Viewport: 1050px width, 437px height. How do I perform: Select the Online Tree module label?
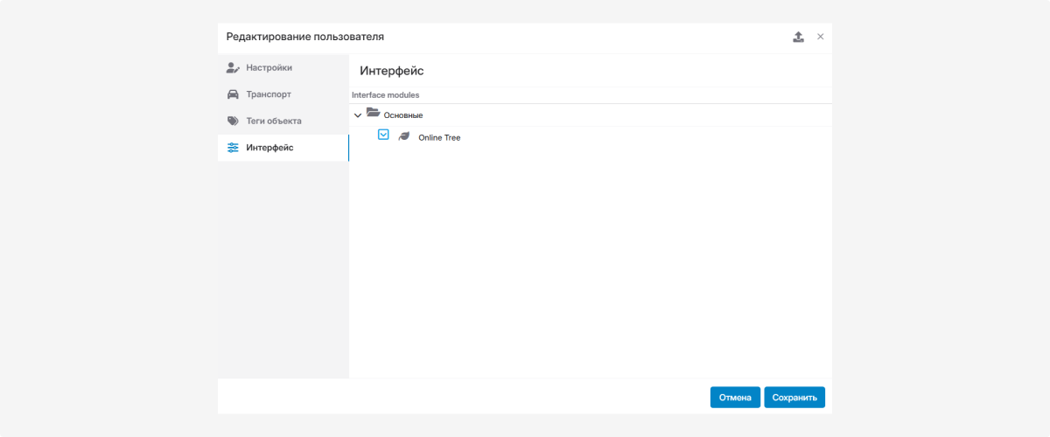coord(439,138)
